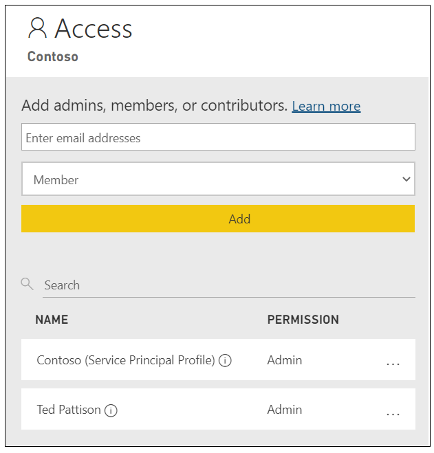Image resolution: width=434 pixels, height=453 pixels.
Task: Open the ellipsis menu for Ted Pattison
Action: click(393, 413)
